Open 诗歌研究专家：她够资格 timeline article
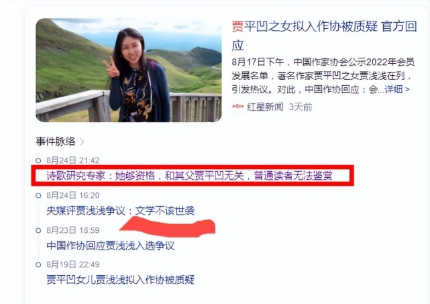 click(189, 176)
